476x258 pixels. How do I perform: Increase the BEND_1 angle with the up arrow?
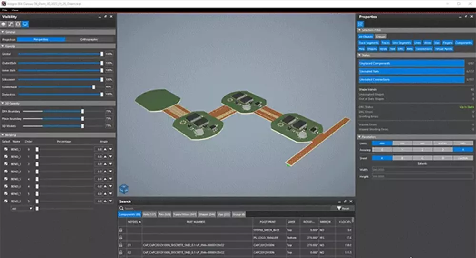(106, 149)
